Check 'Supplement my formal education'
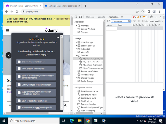The image size is (166, 124). [x=19, y=93]
